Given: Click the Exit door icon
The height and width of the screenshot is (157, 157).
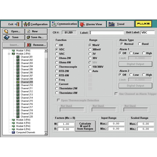Looking at the screenshot, I should 17,24.
